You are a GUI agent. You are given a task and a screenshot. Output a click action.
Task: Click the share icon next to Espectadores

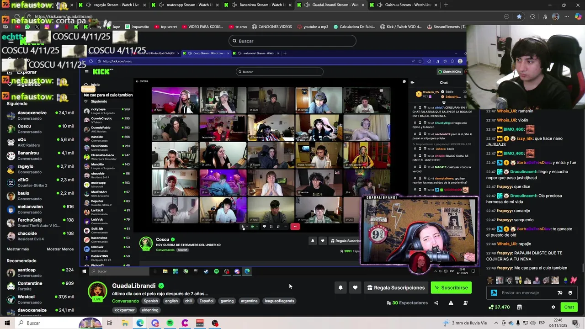point(436,303)
